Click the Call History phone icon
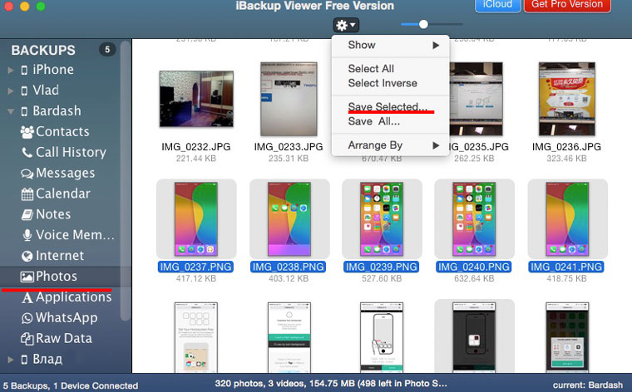 click(27, 153)
